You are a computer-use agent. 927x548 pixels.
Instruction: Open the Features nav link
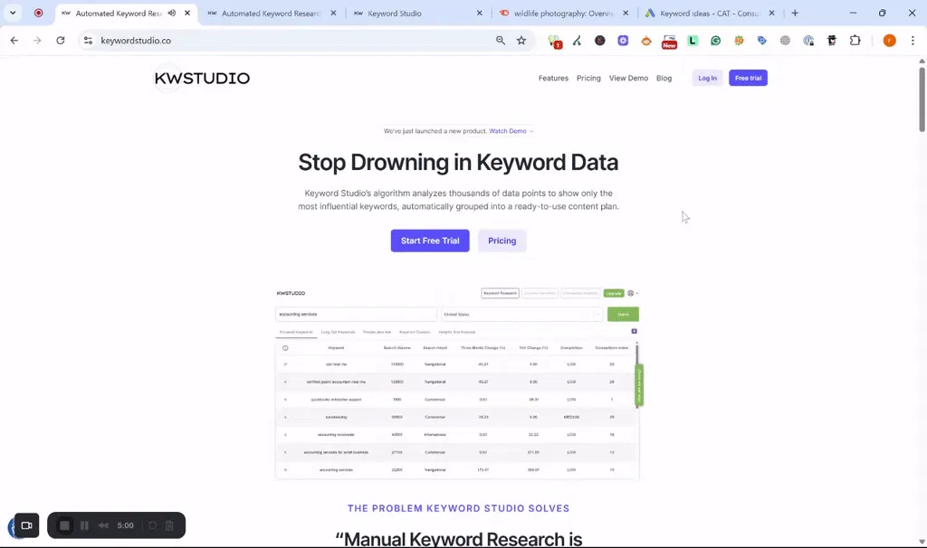coord(553,78)
